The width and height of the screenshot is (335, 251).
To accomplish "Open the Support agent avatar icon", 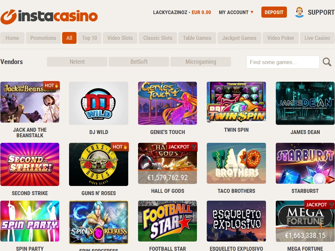I will pyautogui.click(x=299, y=12).
